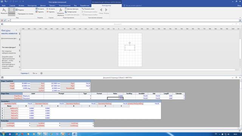Click the drawing window vertical scrollbar
This screenshot has height=136, width=242.
240,48
